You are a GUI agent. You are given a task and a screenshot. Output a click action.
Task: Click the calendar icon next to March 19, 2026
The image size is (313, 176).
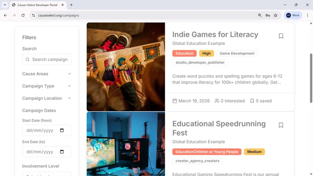(175, 101)
